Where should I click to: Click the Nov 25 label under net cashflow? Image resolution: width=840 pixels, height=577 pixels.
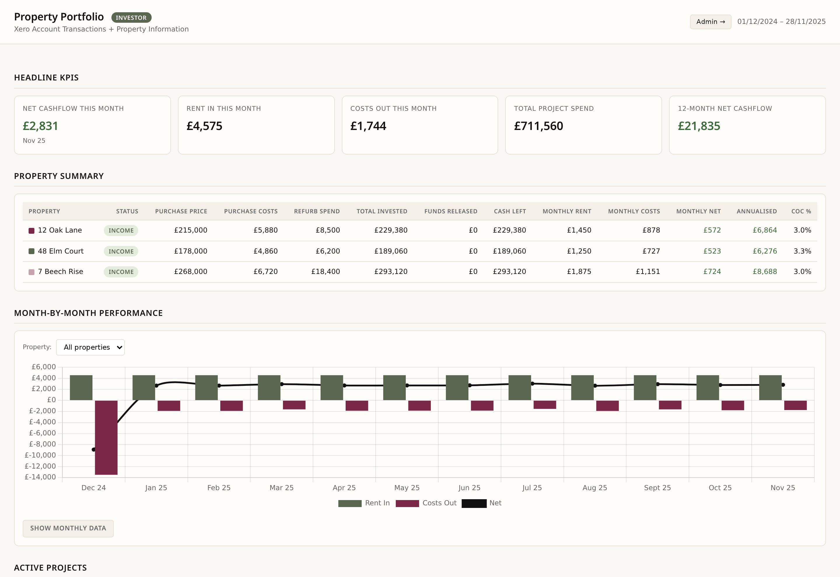(x=34, y=141)
